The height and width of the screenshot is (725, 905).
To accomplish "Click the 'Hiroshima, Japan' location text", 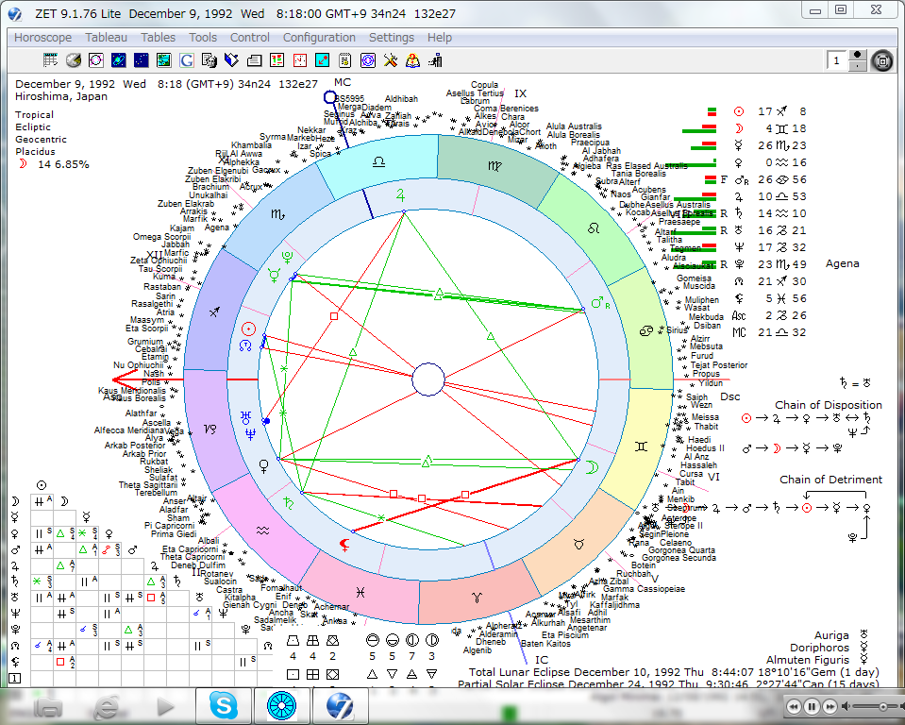I will [61, 96].
